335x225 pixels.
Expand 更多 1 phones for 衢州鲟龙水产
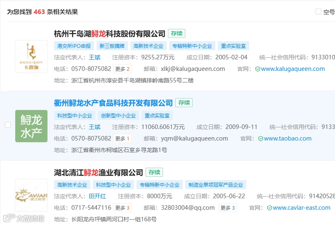122,138
